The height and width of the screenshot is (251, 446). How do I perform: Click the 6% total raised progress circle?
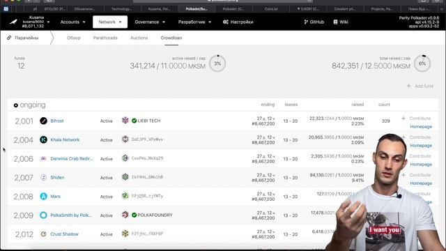[x=422, y=63]
